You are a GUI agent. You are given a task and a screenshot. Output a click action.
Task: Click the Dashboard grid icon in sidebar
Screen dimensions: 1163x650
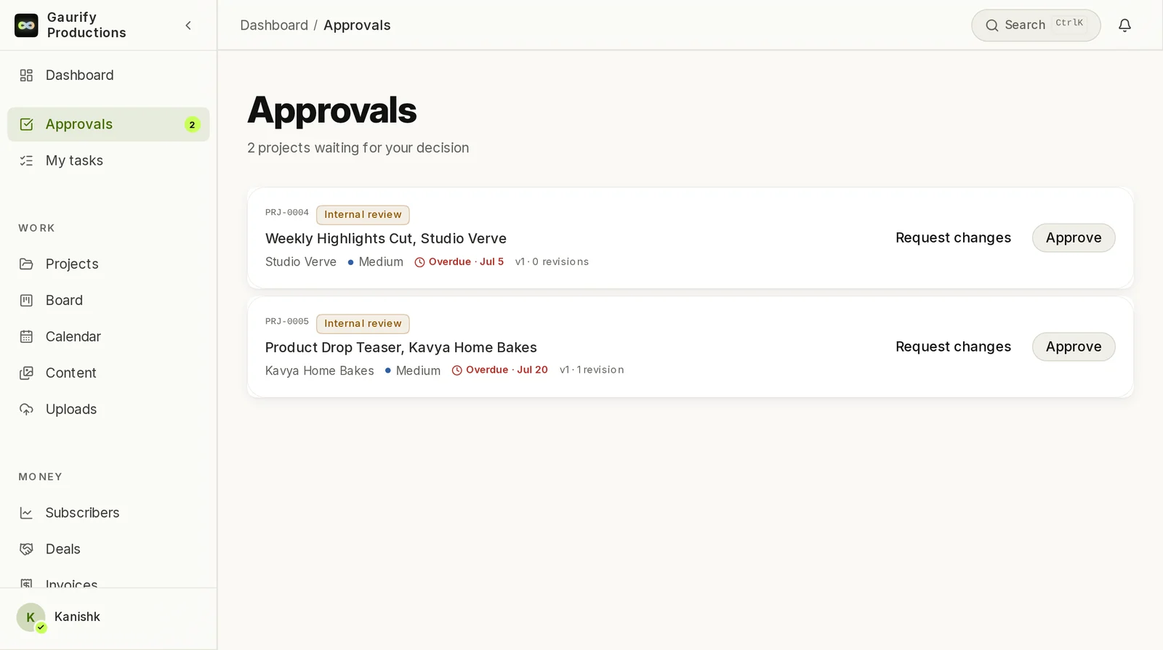coord(27,76)
